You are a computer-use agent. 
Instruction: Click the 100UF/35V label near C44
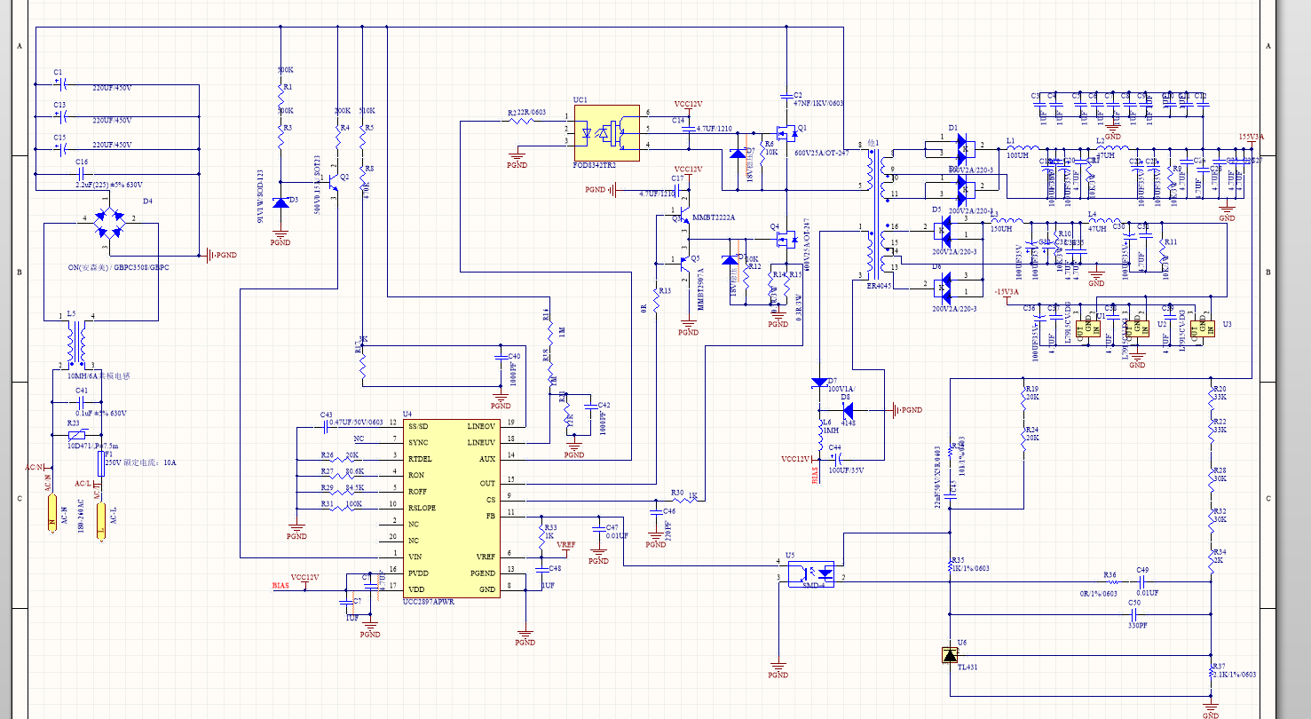(847, 469)
